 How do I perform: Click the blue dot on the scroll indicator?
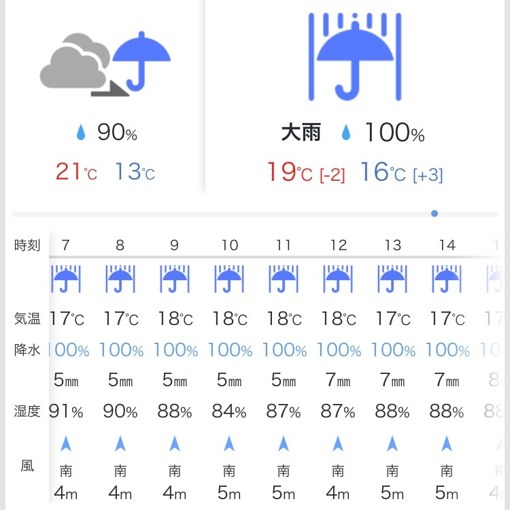435,214
